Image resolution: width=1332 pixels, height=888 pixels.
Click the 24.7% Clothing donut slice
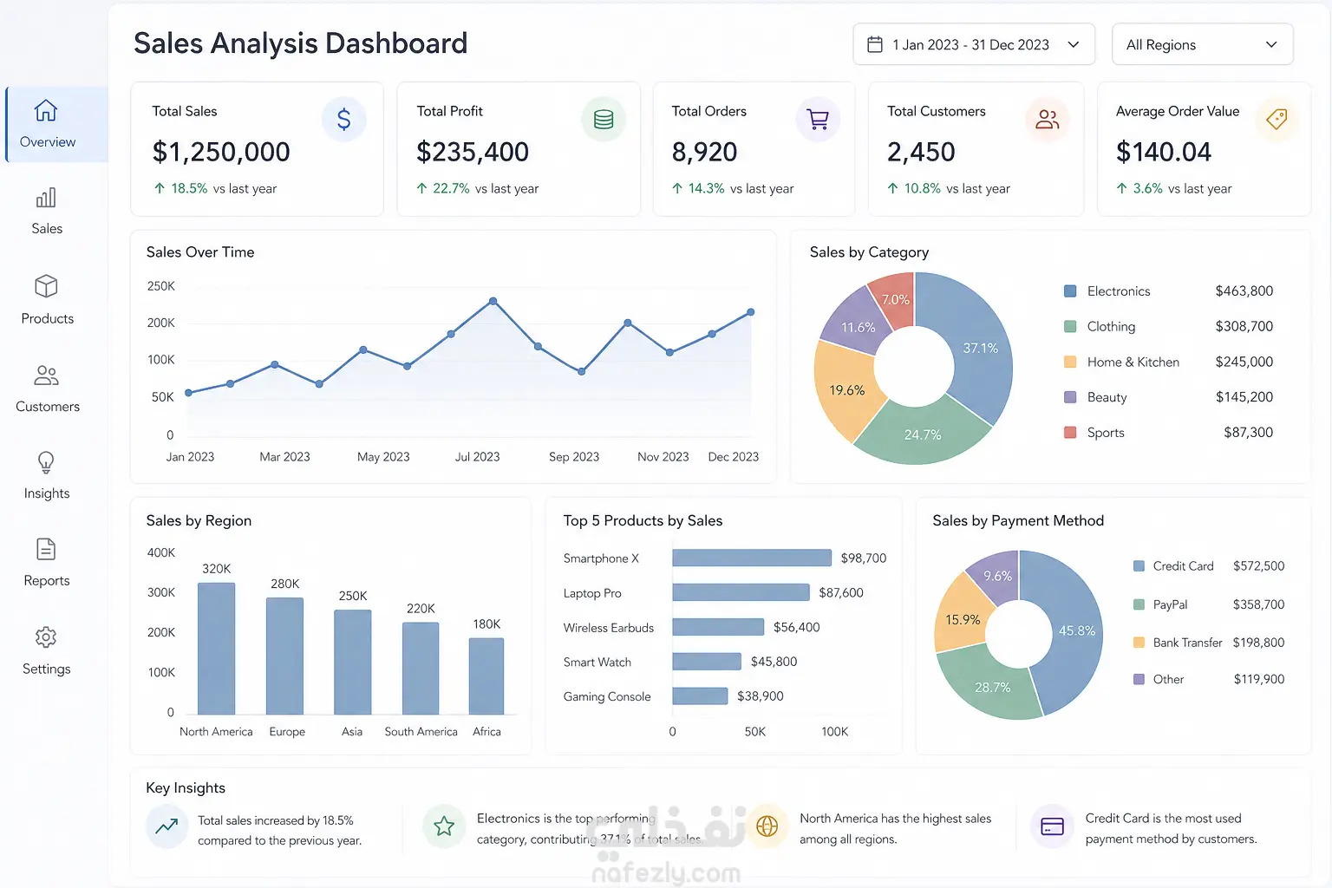tap(923, 434)
